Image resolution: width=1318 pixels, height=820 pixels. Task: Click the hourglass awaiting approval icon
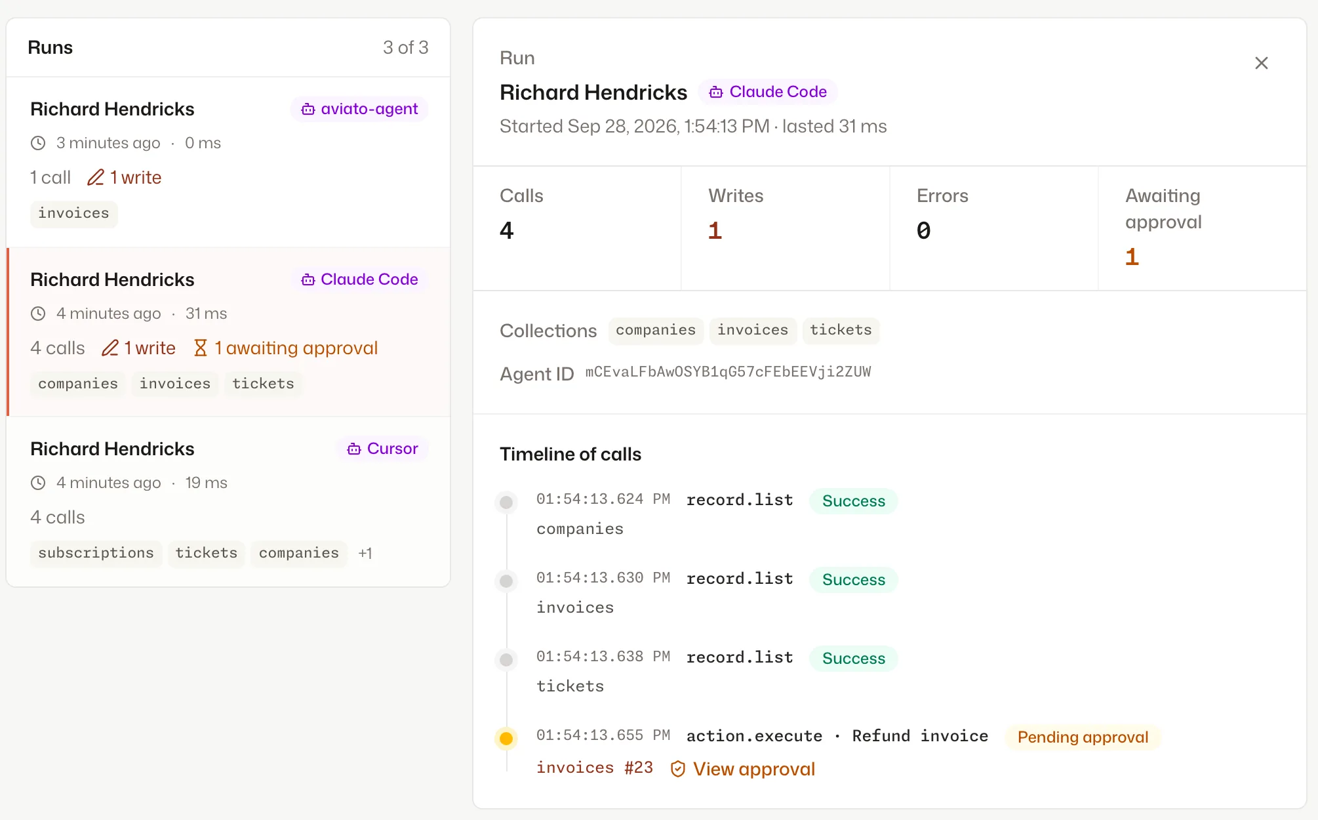pos(201,348)
